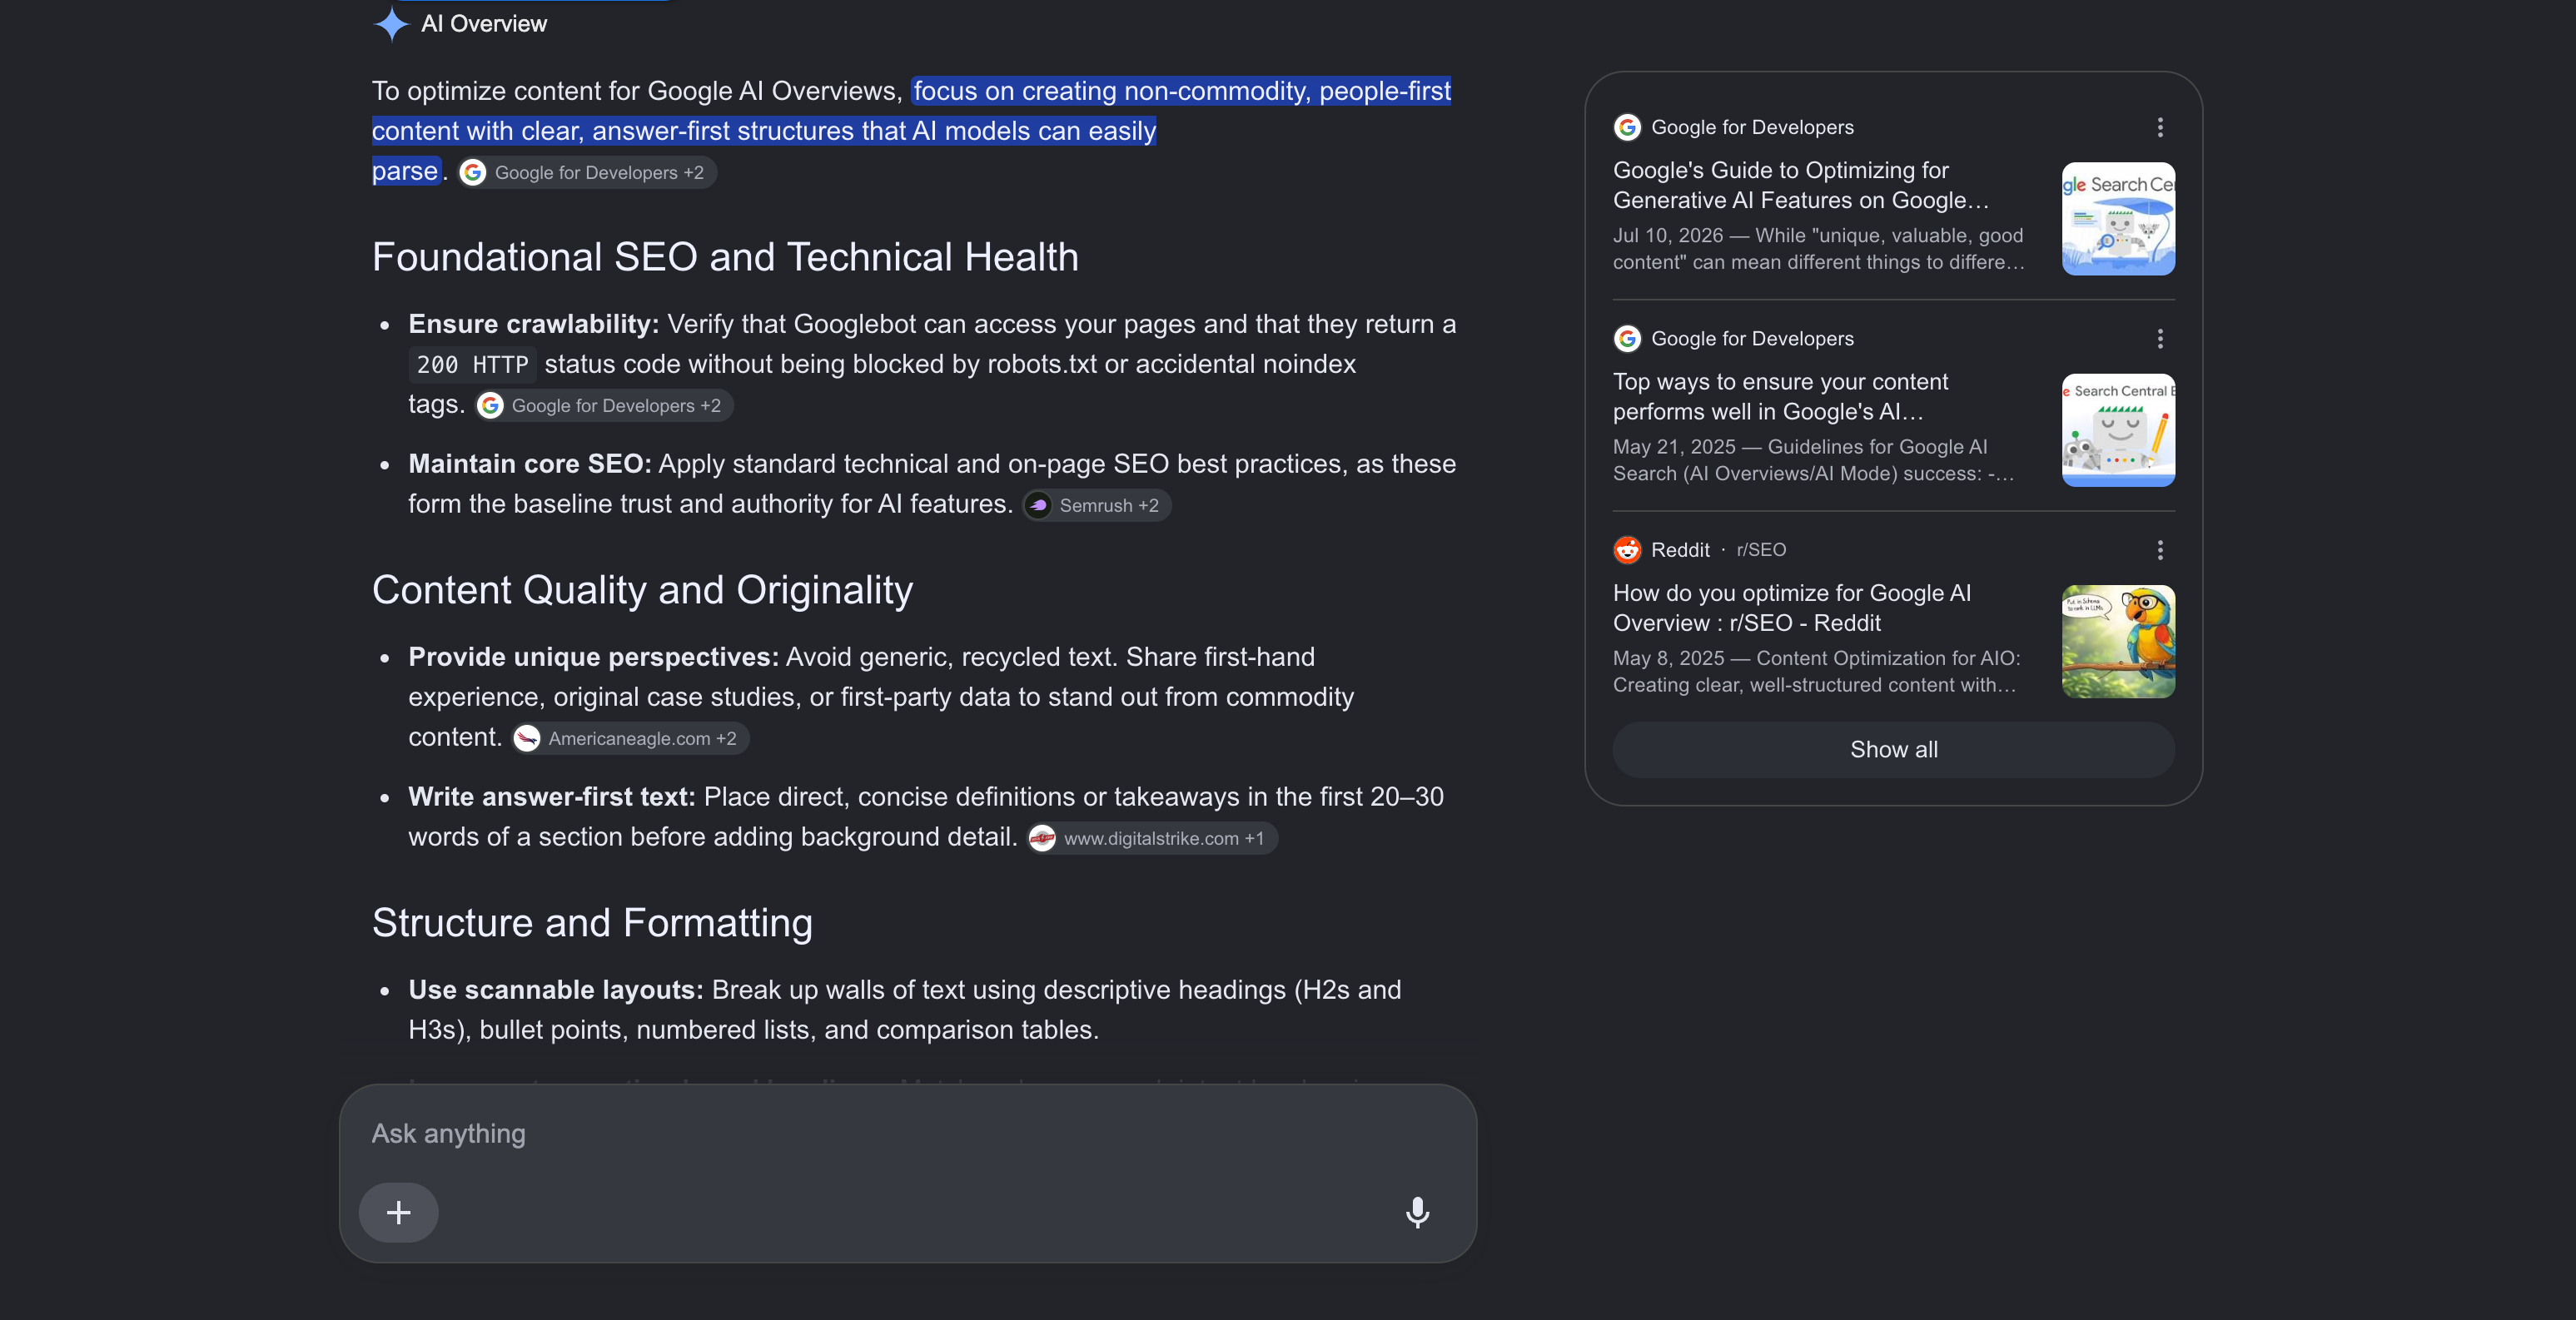Click 'May 21, 2025' snippet on second card
Viewport: 2576px width, 1320px height.
click(x=1674, y=447)
